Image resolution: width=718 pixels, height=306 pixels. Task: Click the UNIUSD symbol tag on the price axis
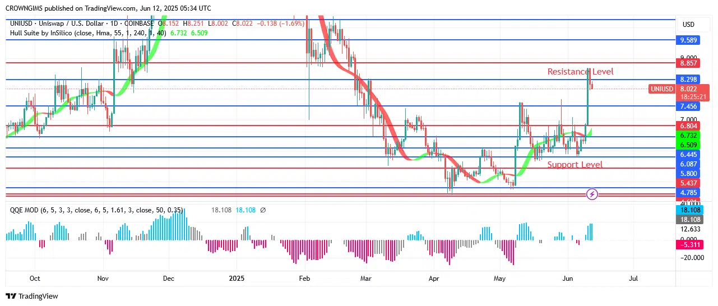point(663,89)
